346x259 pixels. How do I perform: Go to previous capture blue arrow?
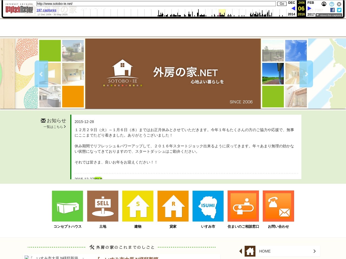click(x=293, y=9)
